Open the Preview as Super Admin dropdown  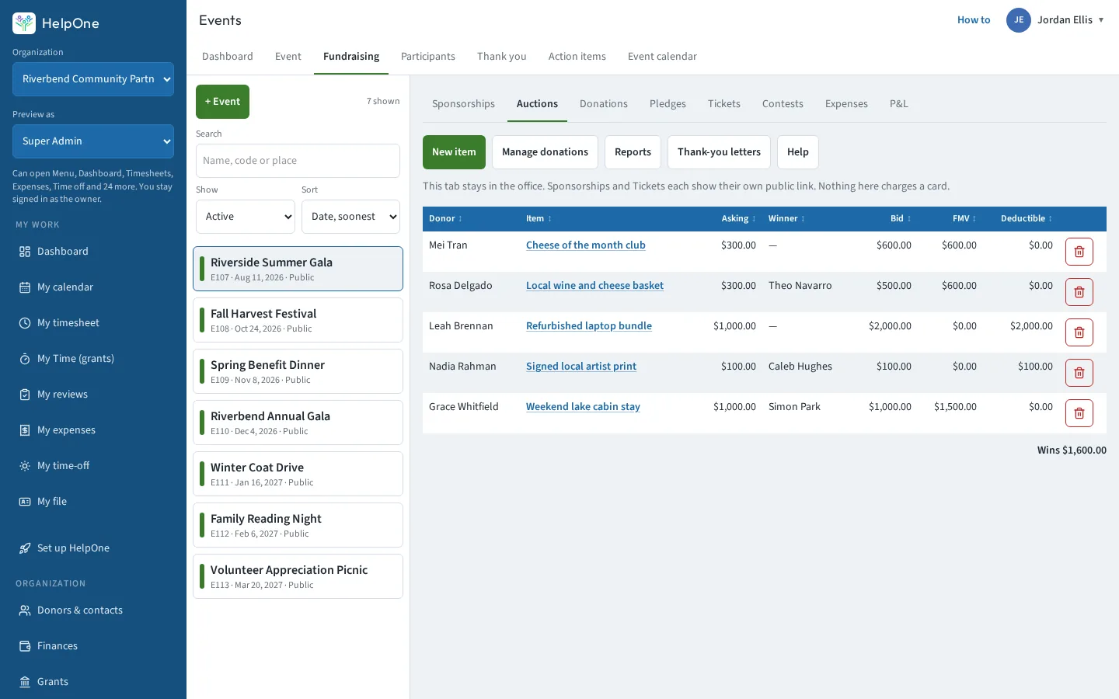point(93,141)
